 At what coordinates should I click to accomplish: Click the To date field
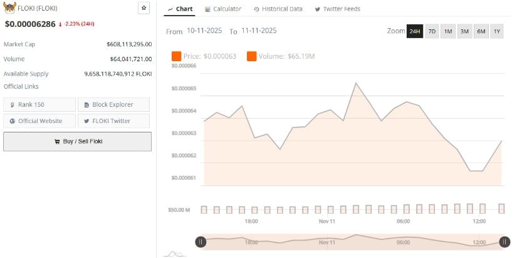click(x=259, y=31)
